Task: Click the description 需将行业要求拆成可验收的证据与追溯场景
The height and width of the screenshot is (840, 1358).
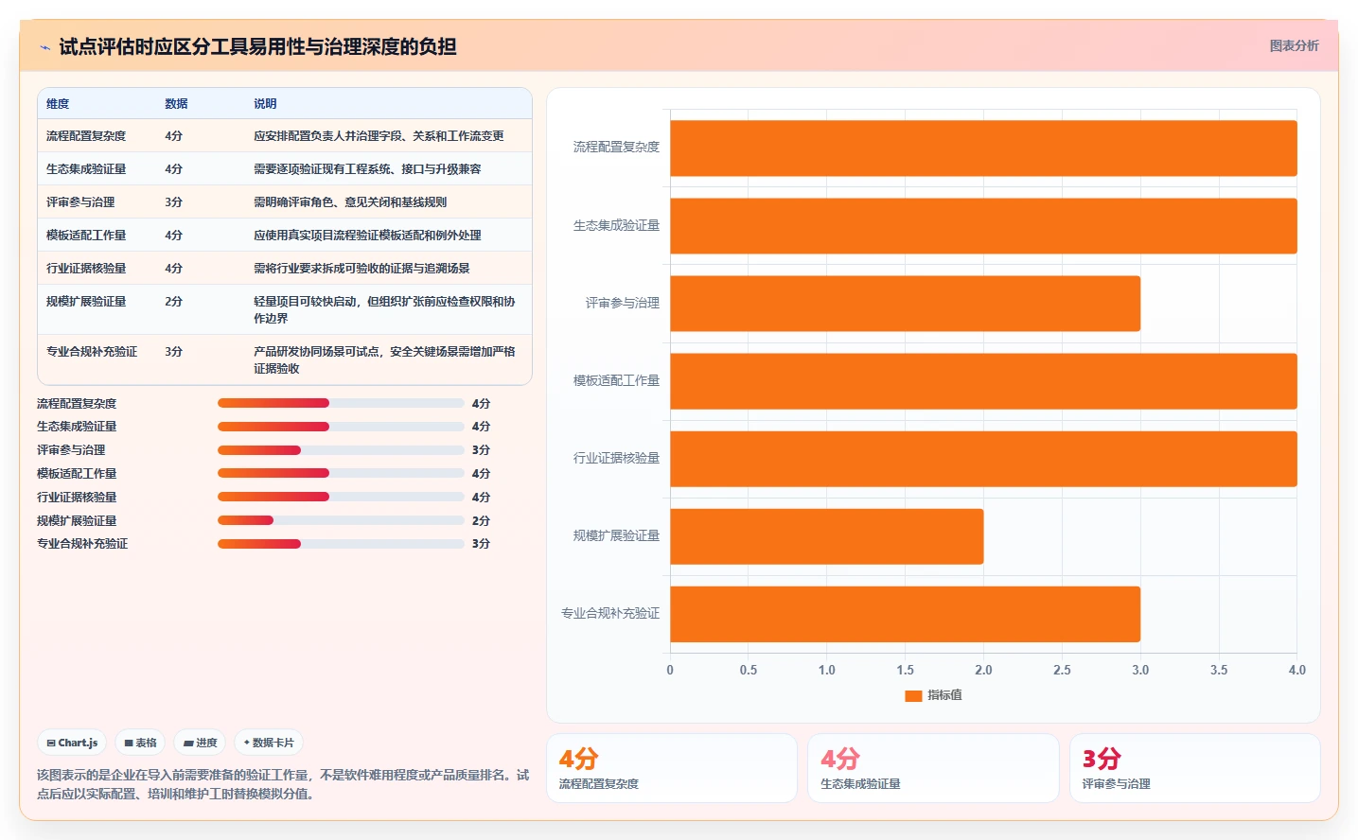Action: point(362,269)
